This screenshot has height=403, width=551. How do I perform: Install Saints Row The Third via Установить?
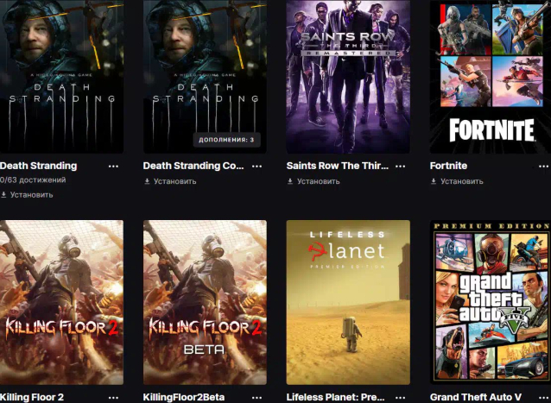coord(313,181)
